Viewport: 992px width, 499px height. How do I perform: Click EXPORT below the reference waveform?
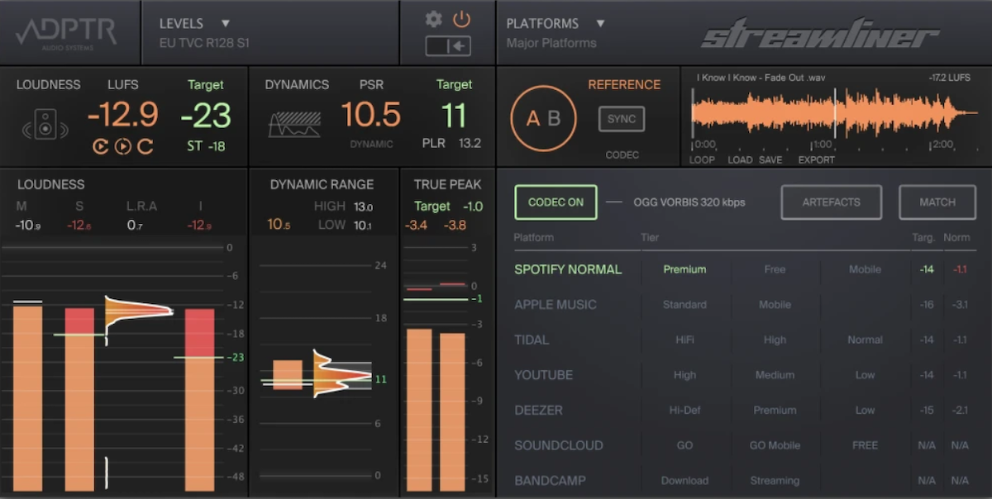pos(816,159)
